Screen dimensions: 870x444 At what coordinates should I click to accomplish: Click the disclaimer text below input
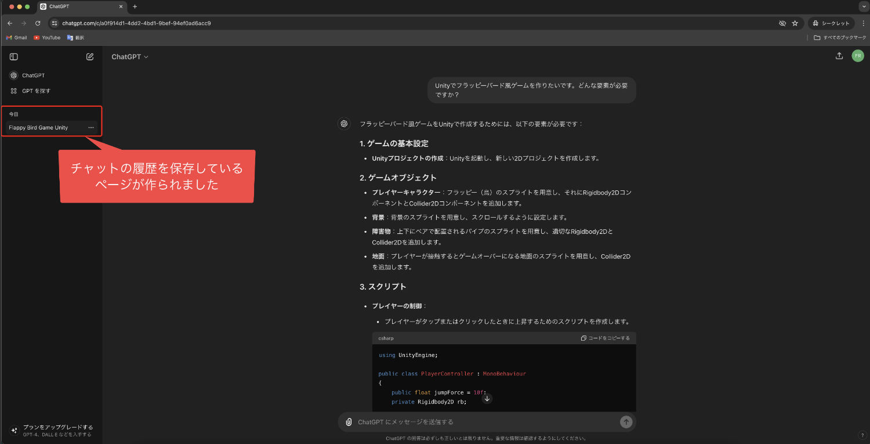(x=487, y=438)
